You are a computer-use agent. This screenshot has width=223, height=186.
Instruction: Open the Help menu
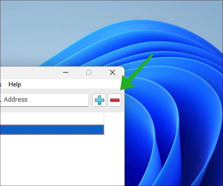15,84
